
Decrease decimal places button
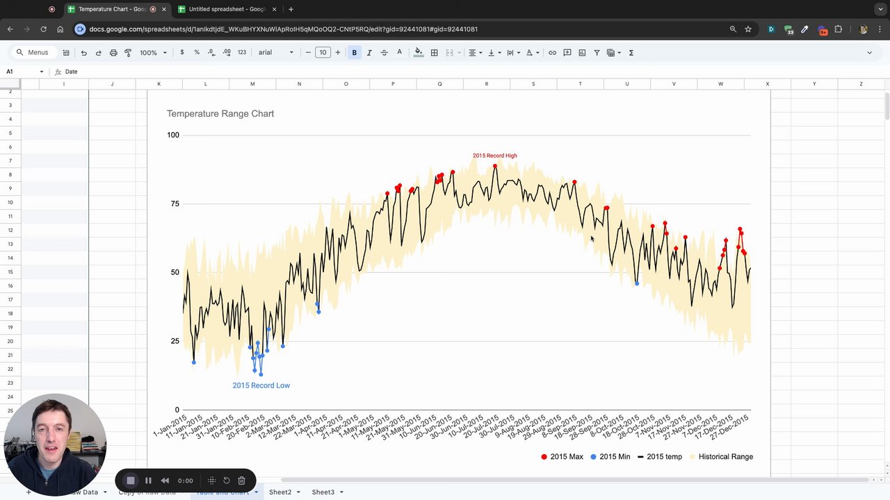(x=211, y=53)
